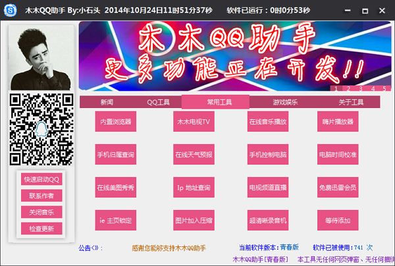Click 检查更新 button
This screenshot has height=266, width=395.
click(x=41, y=228)
